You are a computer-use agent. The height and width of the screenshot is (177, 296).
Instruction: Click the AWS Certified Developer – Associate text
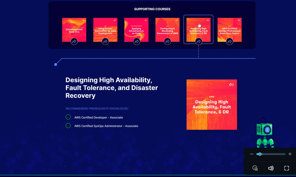pyautogui.click(x=98, y=118)
